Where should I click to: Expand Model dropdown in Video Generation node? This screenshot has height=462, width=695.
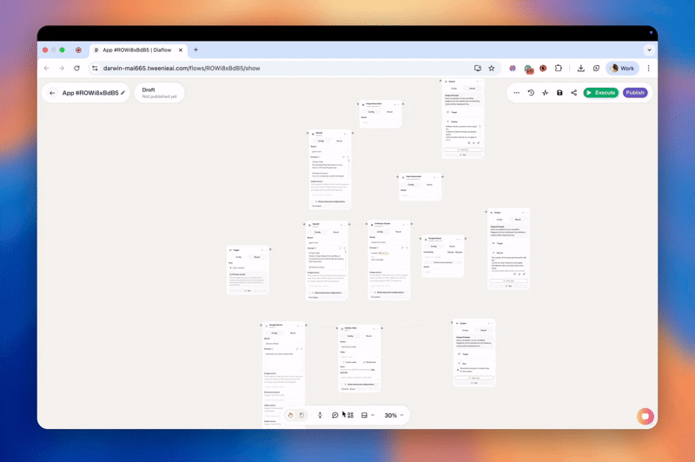point(420,195)
